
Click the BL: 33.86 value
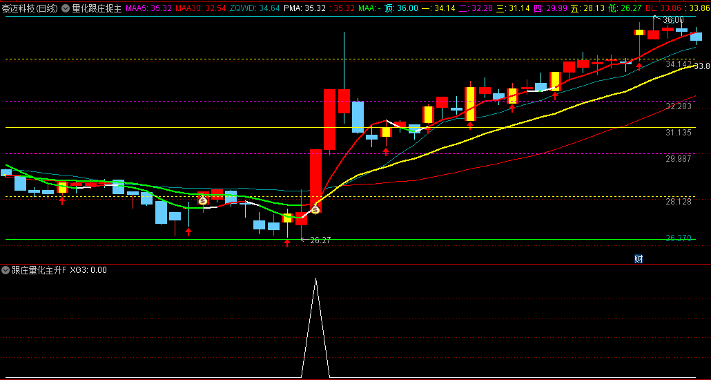pos(664,8)
